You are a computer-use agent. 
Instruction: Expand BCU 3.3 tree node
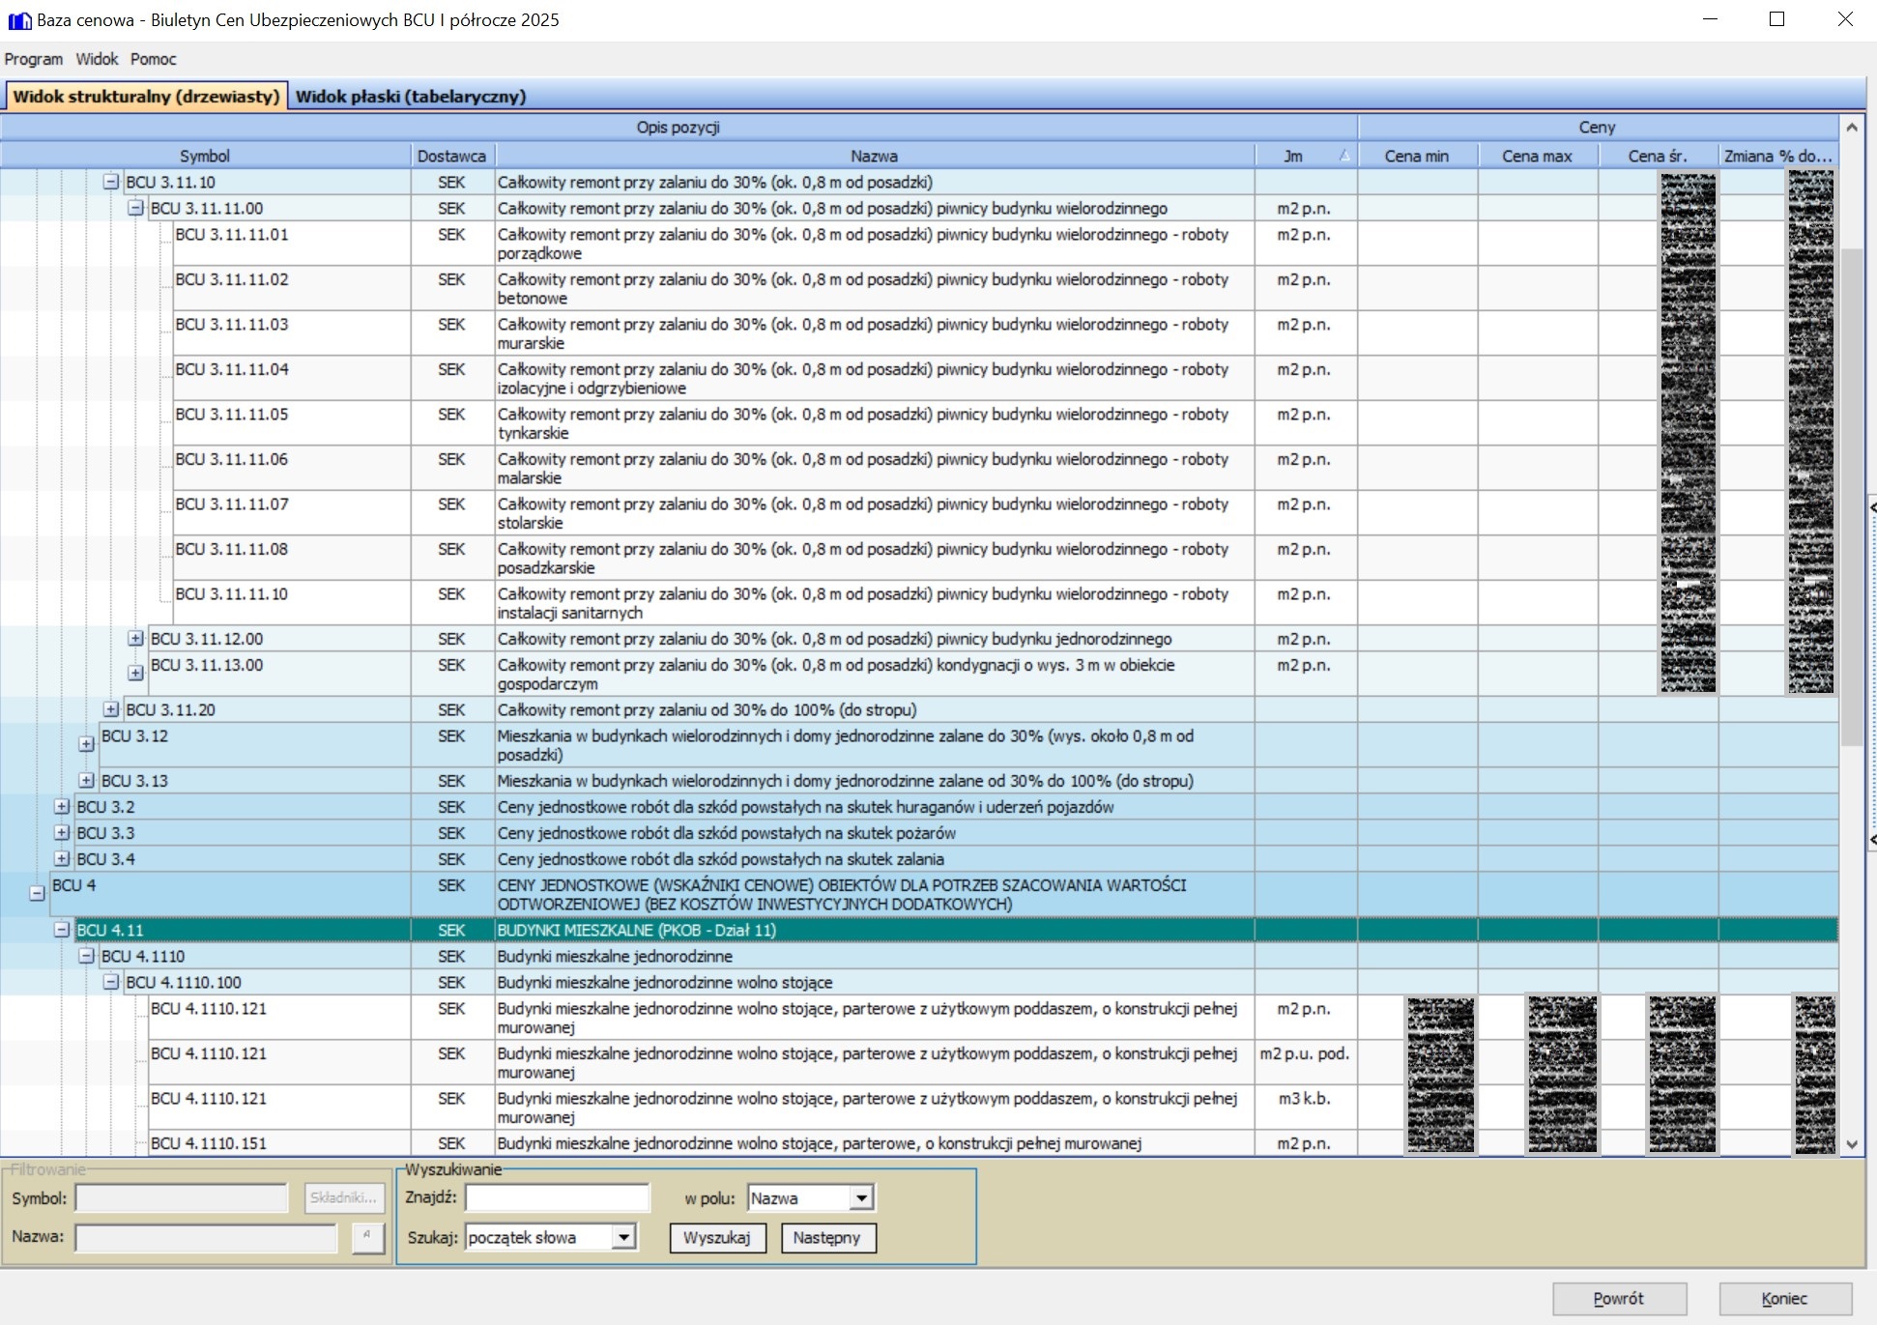click(62, 832)
